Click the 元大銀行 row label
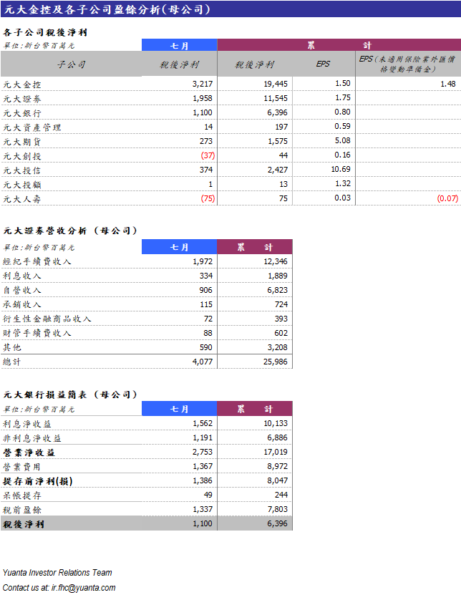The height and width of the screenshot is (595, 461). [22, 113]
